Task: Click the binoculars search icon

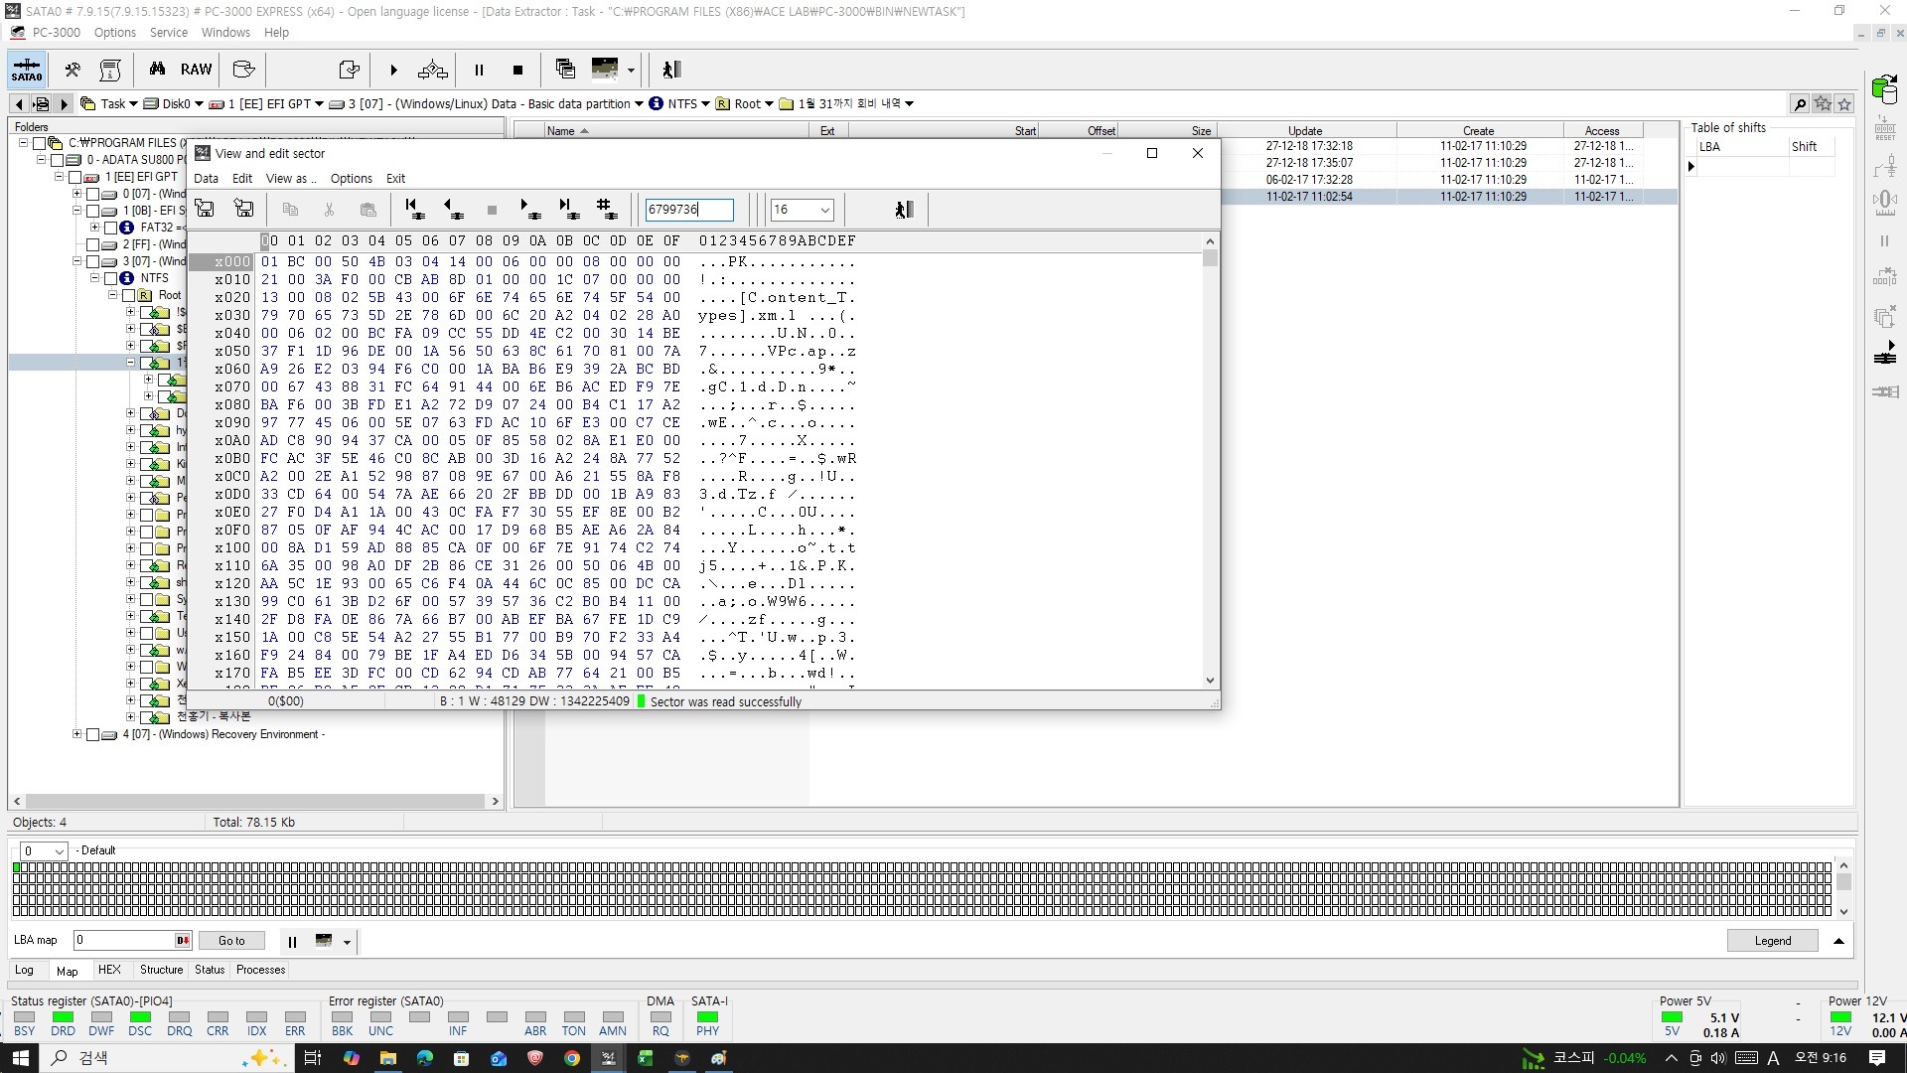Action: coord(157,70)
